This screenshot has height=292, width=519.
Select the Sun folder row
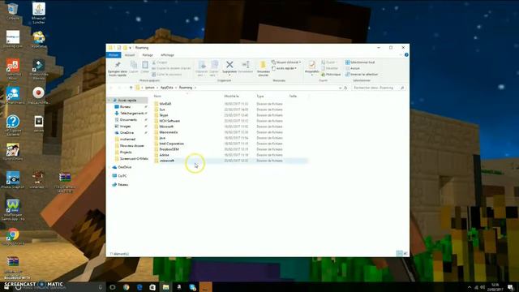coord(230,109)
